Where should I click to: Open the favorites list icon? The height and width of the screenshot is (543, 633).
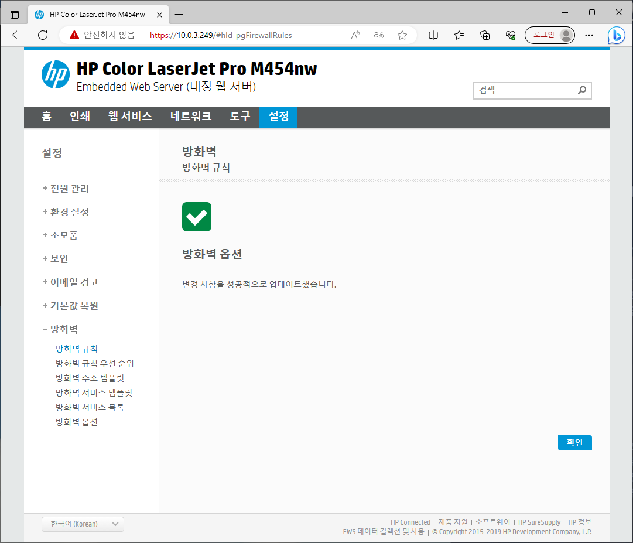pos(459,35)
